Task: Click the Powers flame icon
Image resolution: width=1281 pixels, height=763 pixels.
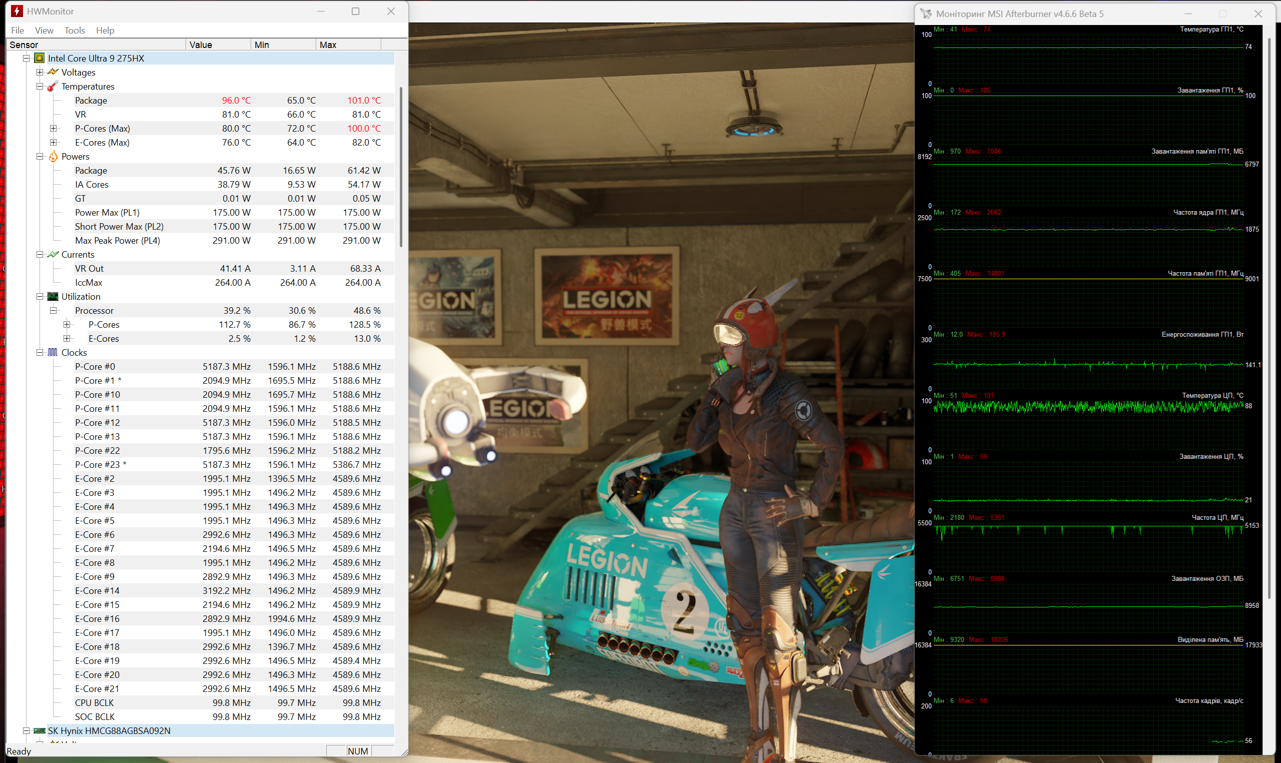Action: (53, 156)
